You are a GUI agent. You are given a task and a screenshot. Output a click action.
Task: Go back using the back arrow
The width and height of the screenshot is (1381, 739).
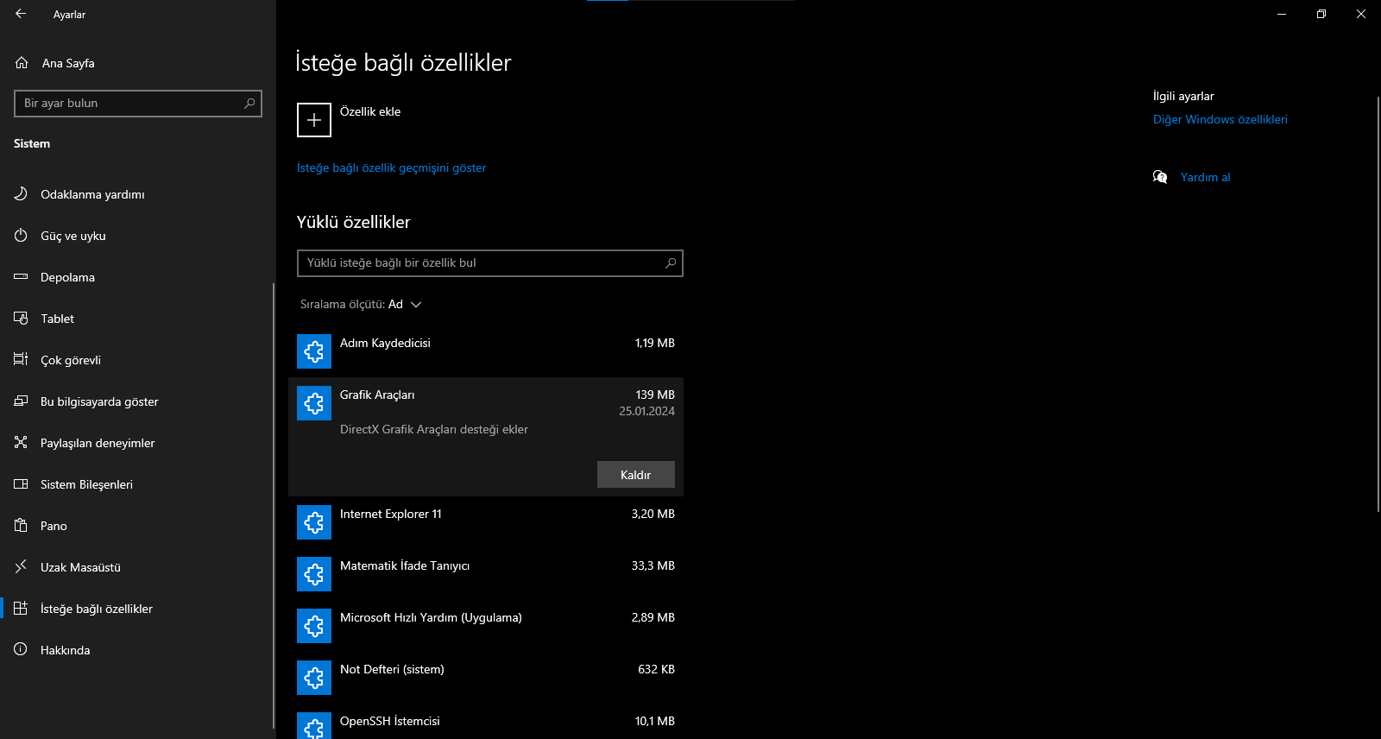21,14
